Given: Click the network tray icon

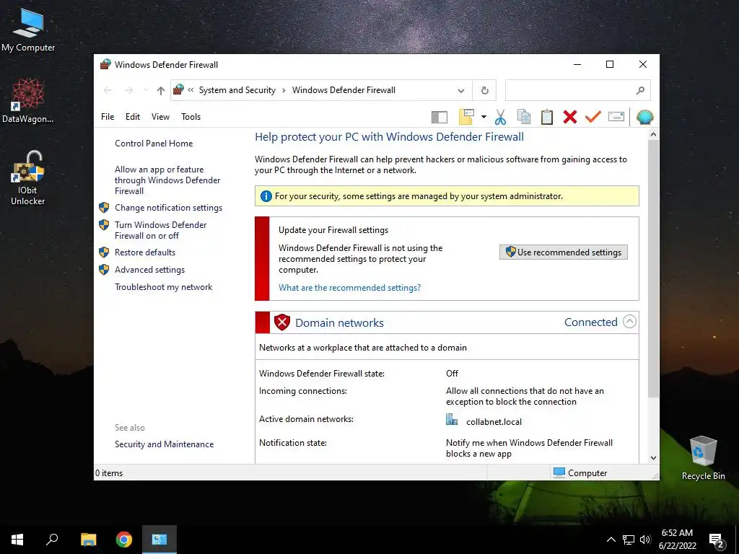Looking at the screenshot, I should coord(629,540).
